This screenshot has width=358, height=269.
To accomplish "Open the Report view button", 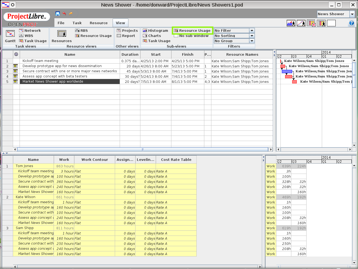I will click(x=126, y=36).
